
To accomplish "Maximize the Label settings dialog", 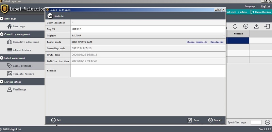I will click(x=220, y=10).
